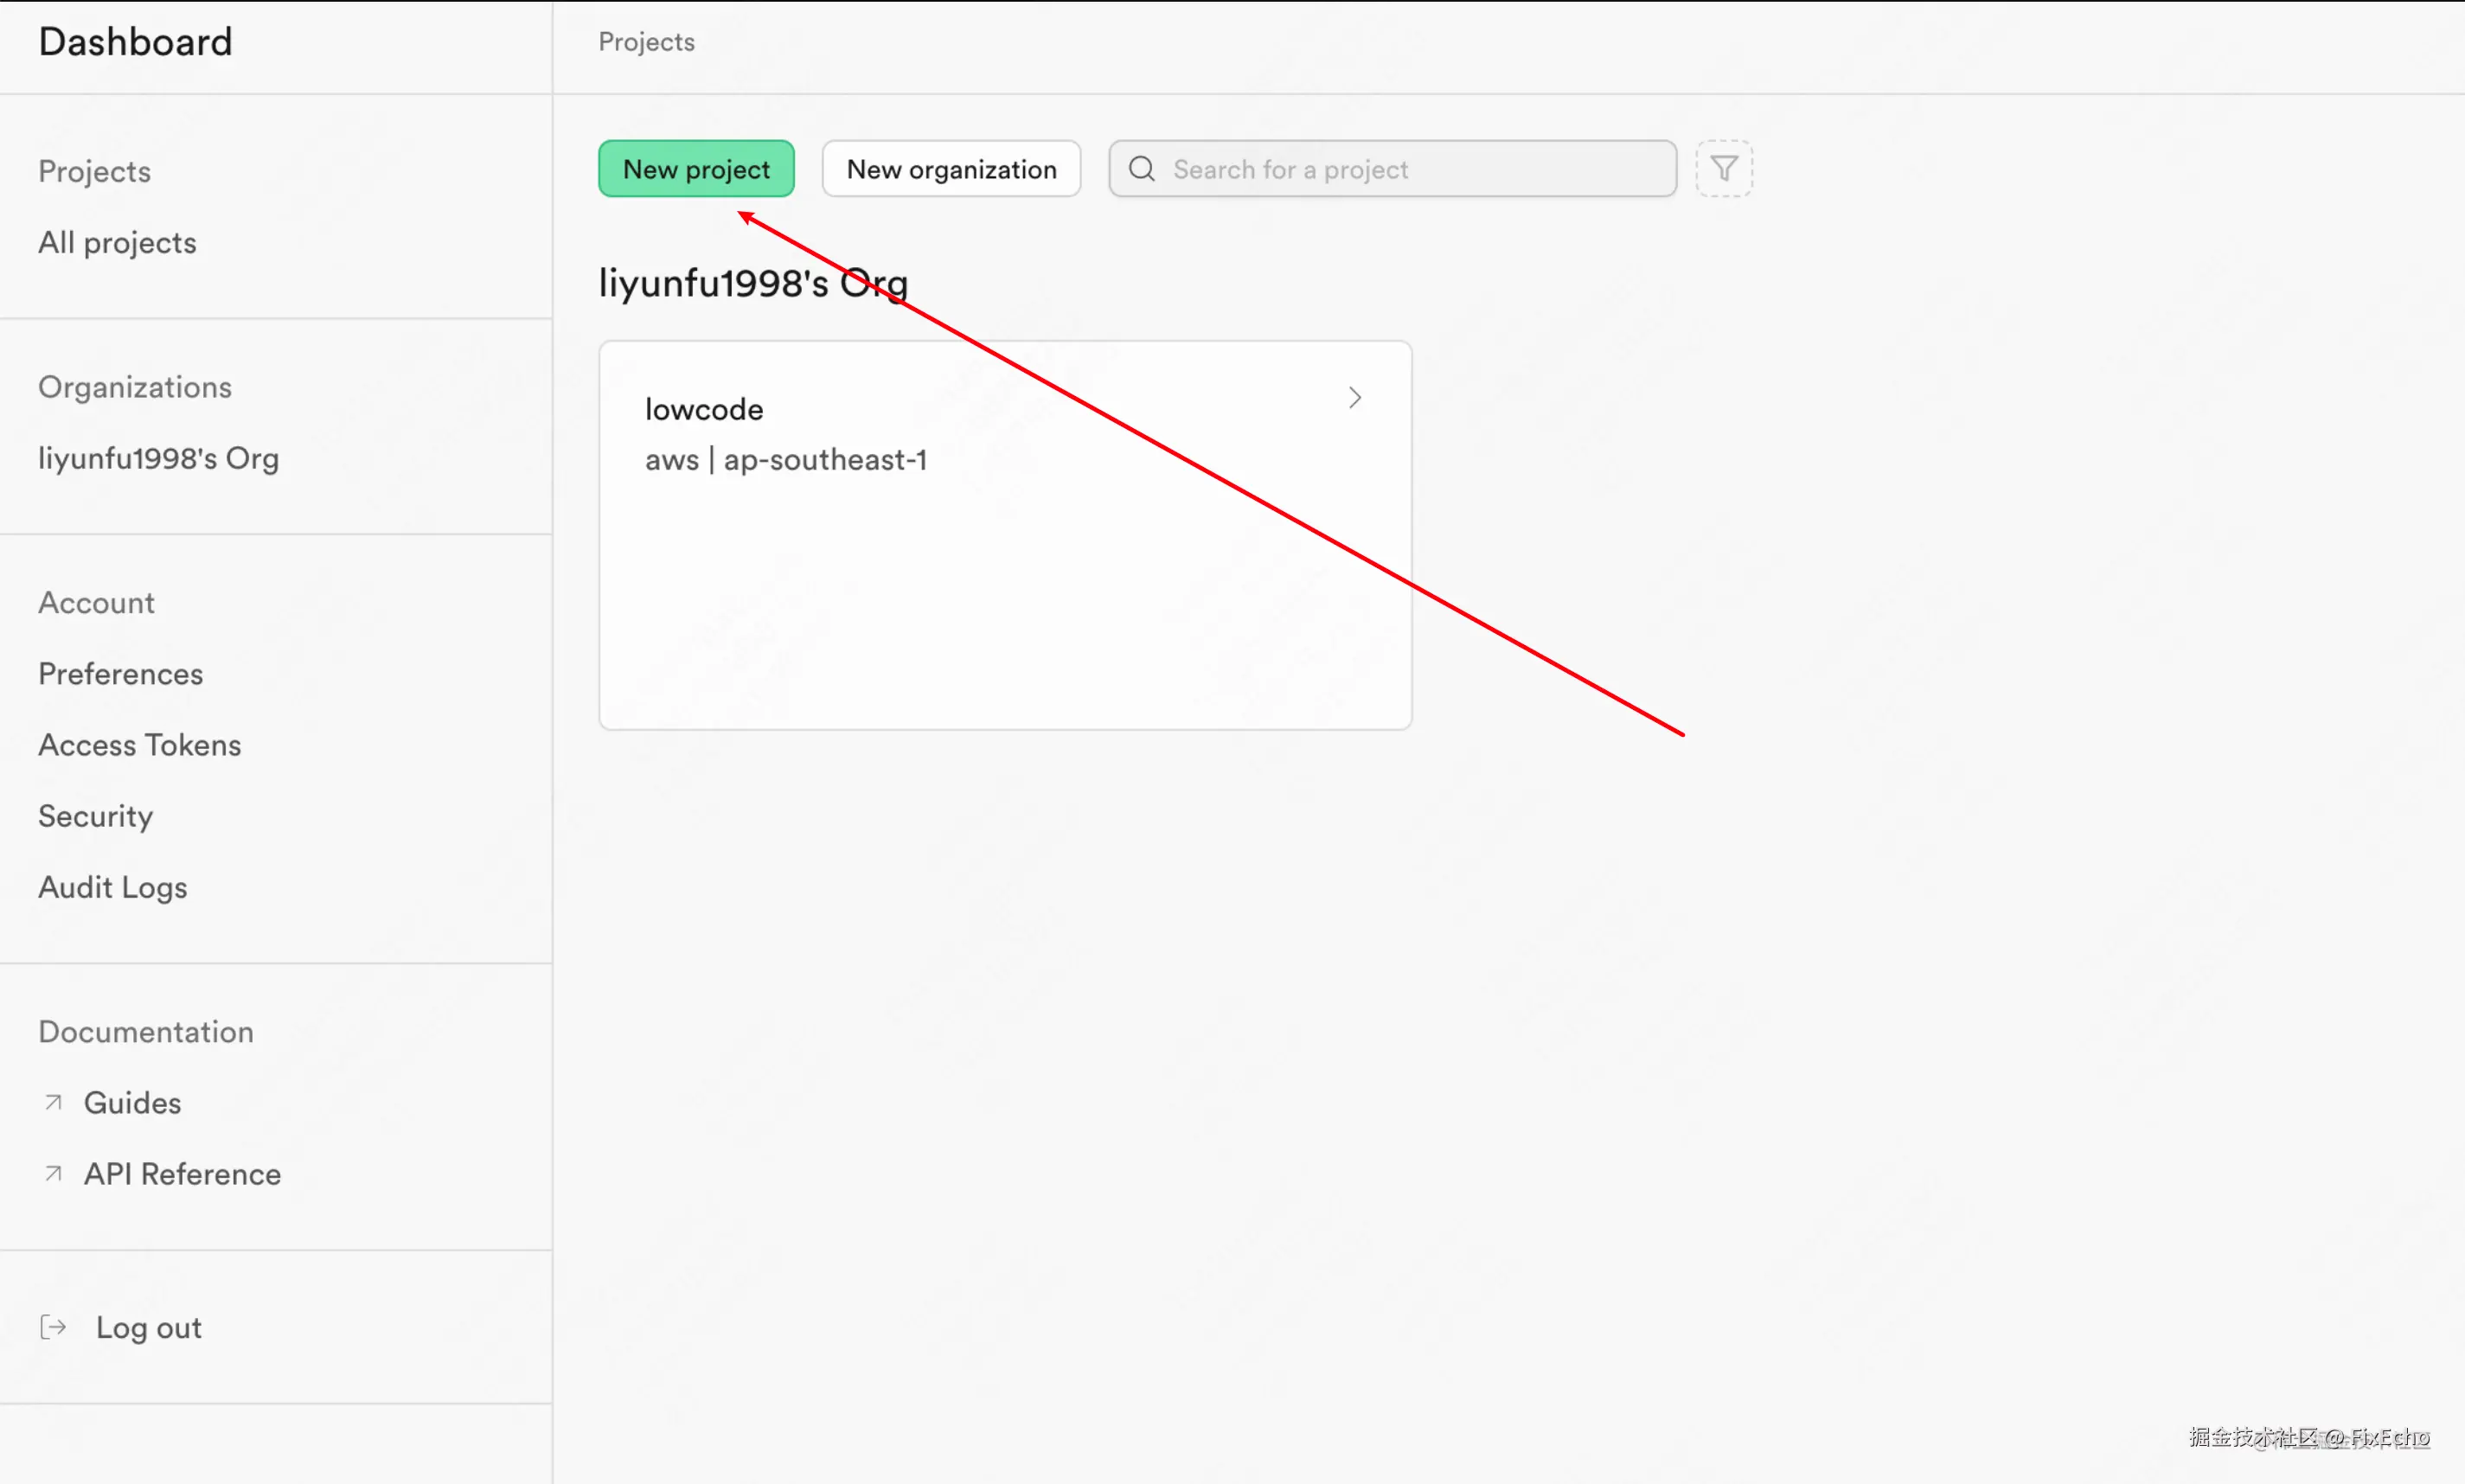Click the log out door icon
Screen dimensions: 2465x1484
click(x=53, y=1327)
